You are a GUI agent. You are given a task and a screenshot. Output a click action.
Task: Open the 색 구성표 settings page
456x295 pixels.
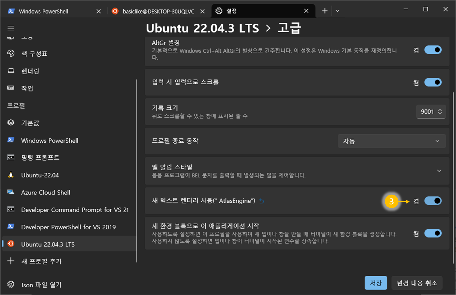click(69, 54)
